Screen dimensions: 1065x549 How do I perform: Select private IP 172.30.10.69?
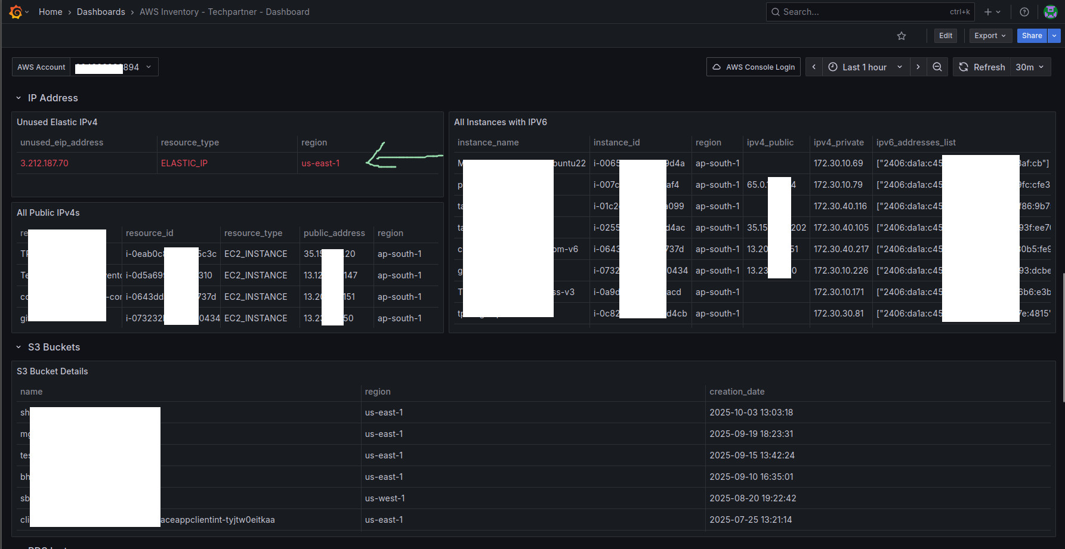click(x=838, y=163)
